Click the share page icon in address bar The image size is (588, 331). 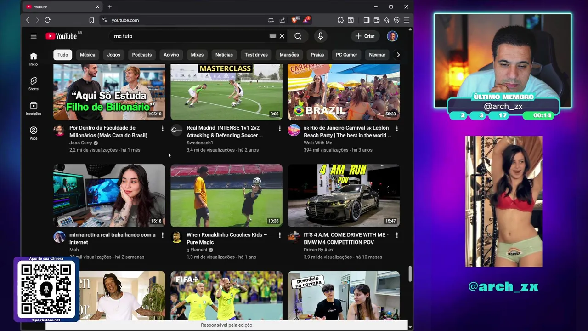point(282,20)
